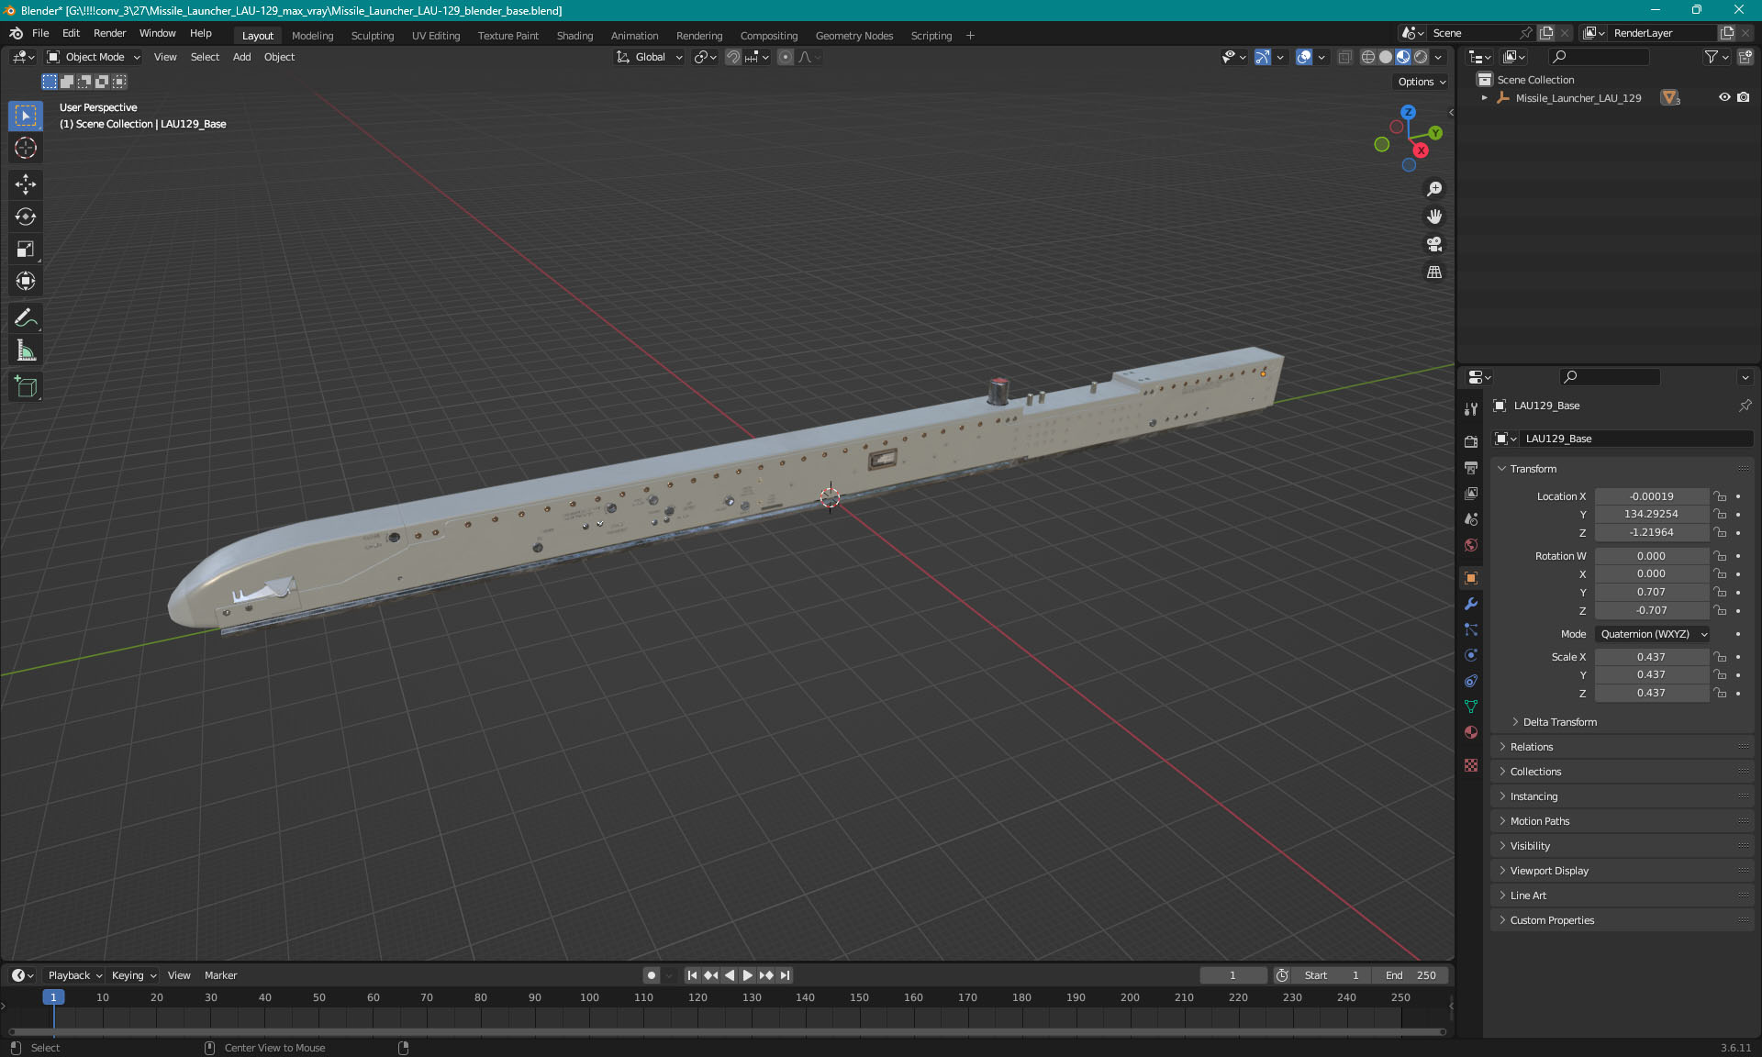Image resolution: width=1762 pixels, height=1057 pixels.
Task: Select the Cursor tool in the toolbar
Action: point(26,148)
